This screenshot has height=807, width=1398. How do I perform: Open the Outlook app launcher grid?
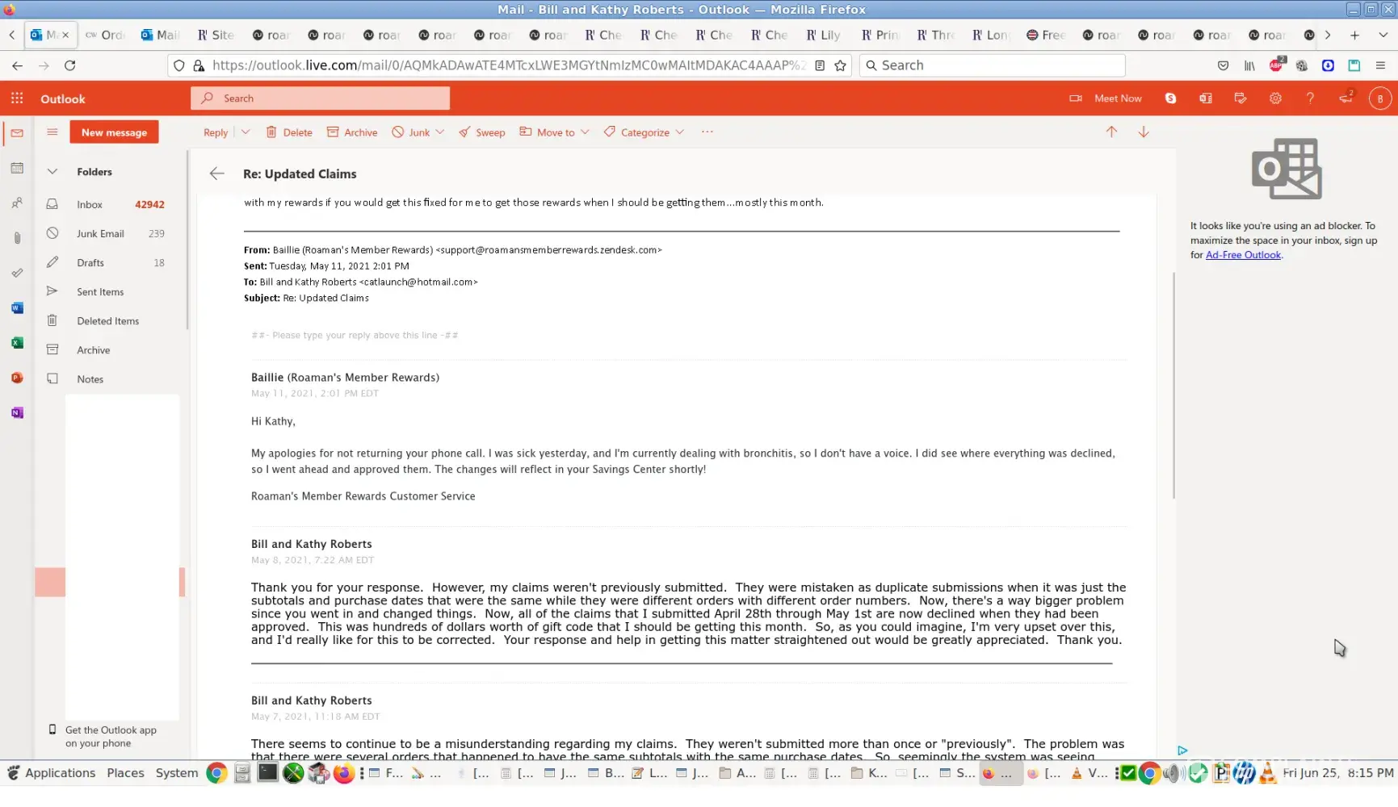click(x=17, y=98)
